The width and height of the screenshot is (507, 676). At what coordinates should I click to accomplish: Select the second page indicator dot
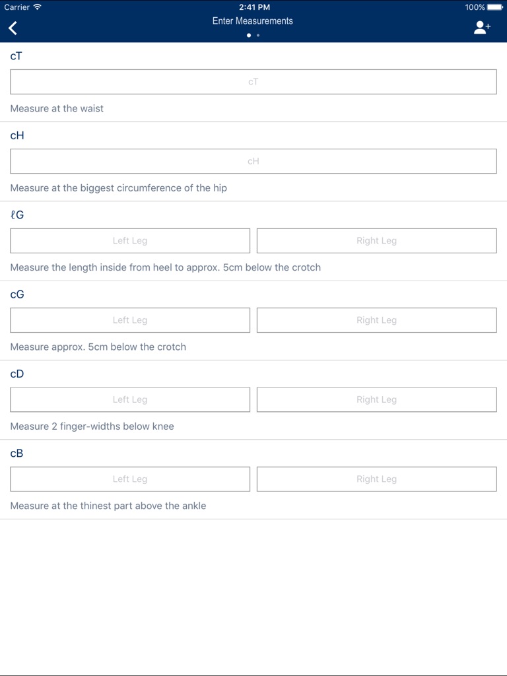pos(258,35)
